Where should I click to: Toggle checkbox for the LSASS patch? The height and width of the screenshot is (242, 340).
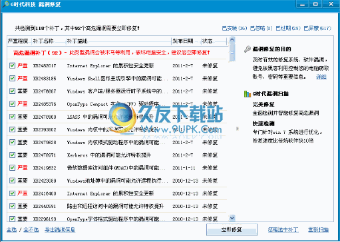pyautogui.click(x=12, y=117)
